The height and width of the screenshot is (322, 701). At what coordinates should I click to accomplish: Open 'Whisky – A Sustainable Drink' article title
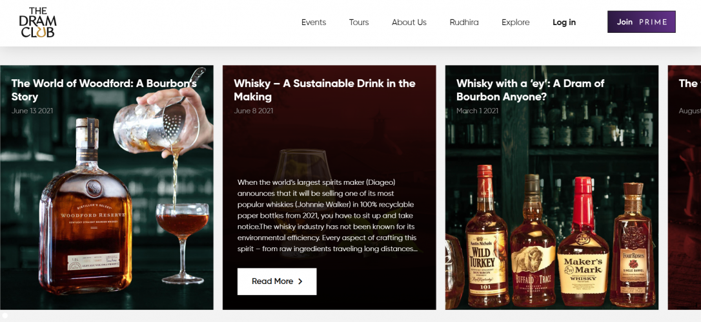point(324,90)
